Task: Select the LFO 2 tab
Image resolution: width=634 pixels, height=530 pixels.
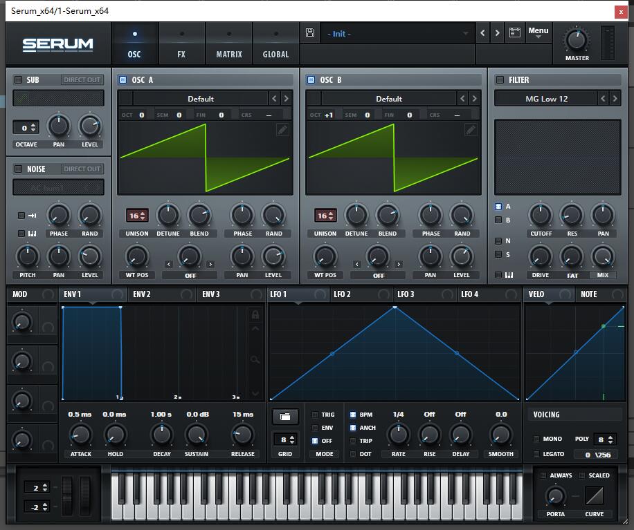Action: click(x=361, y=294)
